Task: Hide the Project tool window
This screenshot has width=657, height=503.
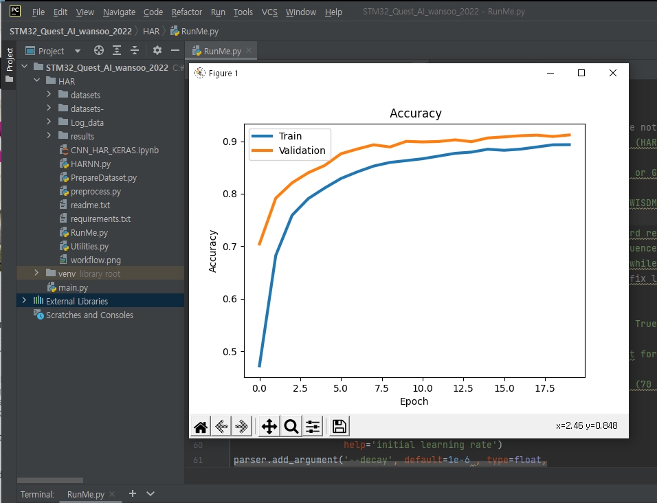Action: point(175,51)
